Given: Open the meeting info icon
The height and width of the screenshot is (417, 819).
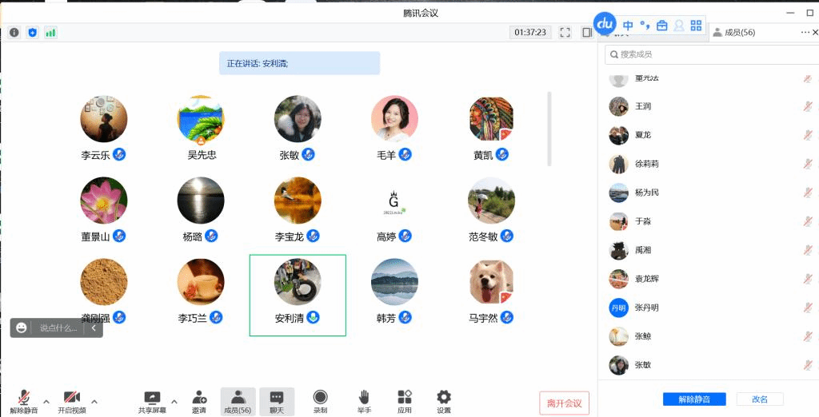Looking at the screenshot, I should 14,33.
